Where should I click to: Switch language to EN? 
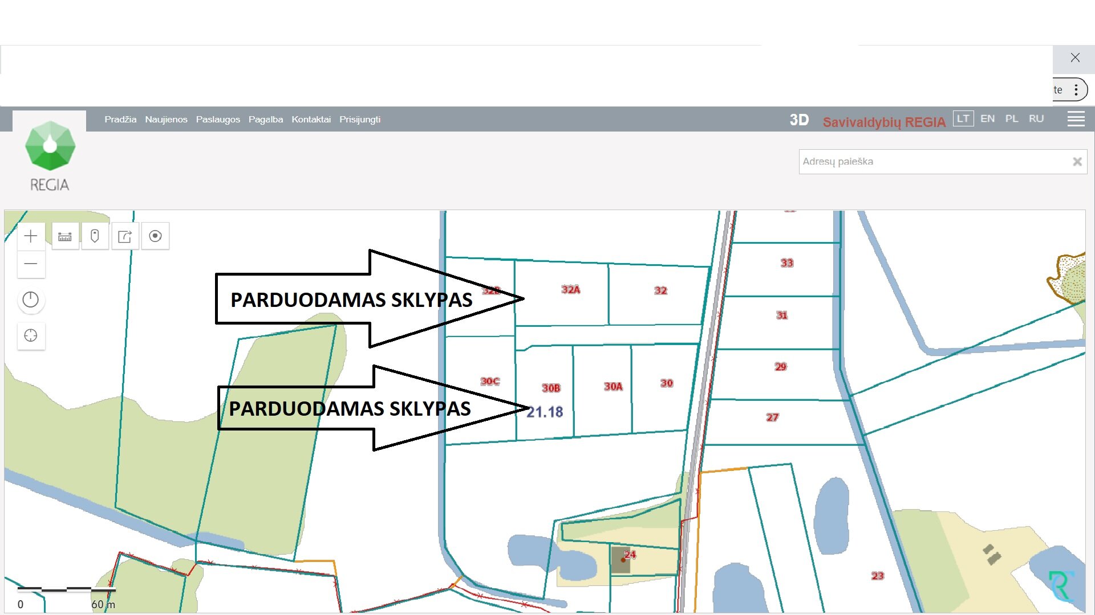pyautogui.click(x=988, y=118)
